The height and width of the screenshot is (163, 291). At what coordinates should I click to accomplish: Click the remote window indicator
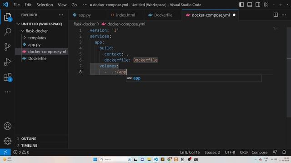5,152
